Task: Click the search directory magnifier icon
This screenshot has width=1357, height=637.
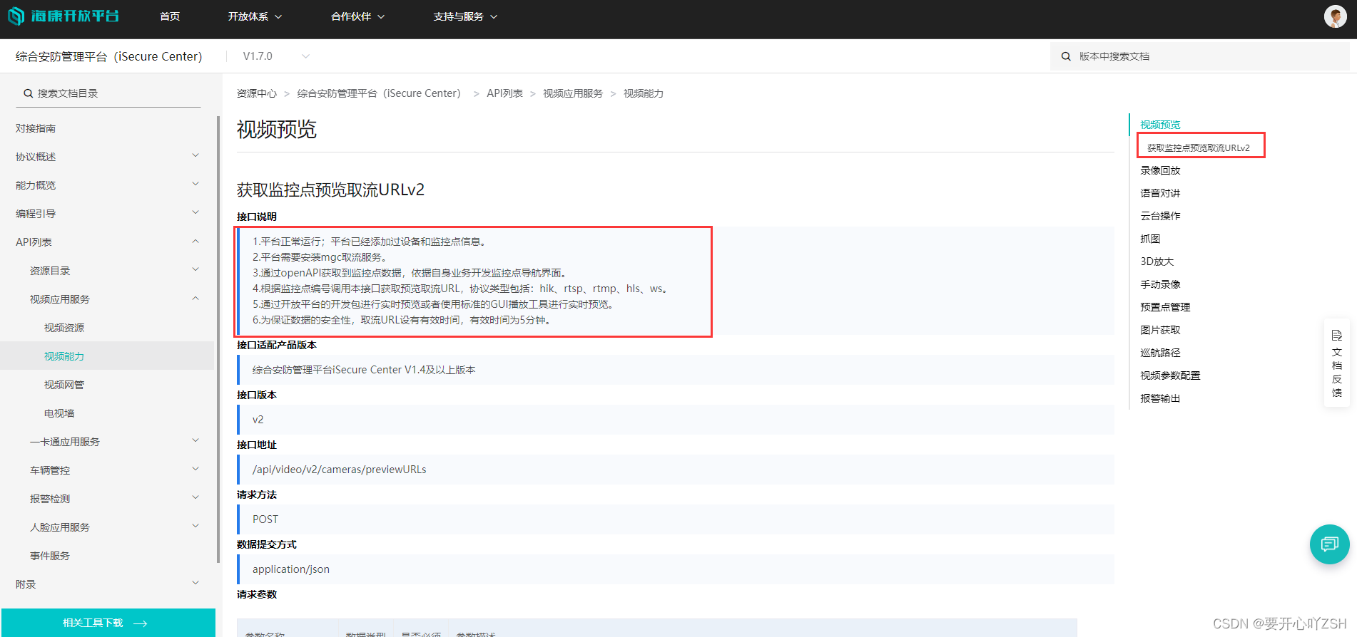Action: pos(29,93)
